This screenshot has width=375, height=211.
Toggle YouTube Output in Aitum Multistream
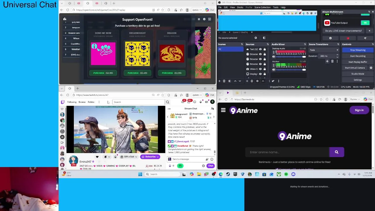(x=365, y=23)
